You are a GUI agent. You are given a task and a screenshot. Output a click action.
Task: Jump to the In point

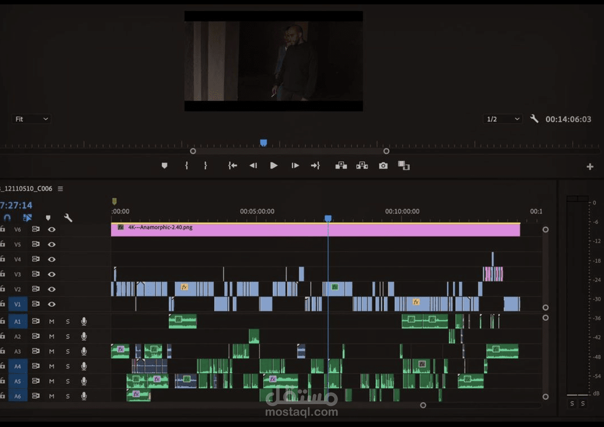pos(233,165)
